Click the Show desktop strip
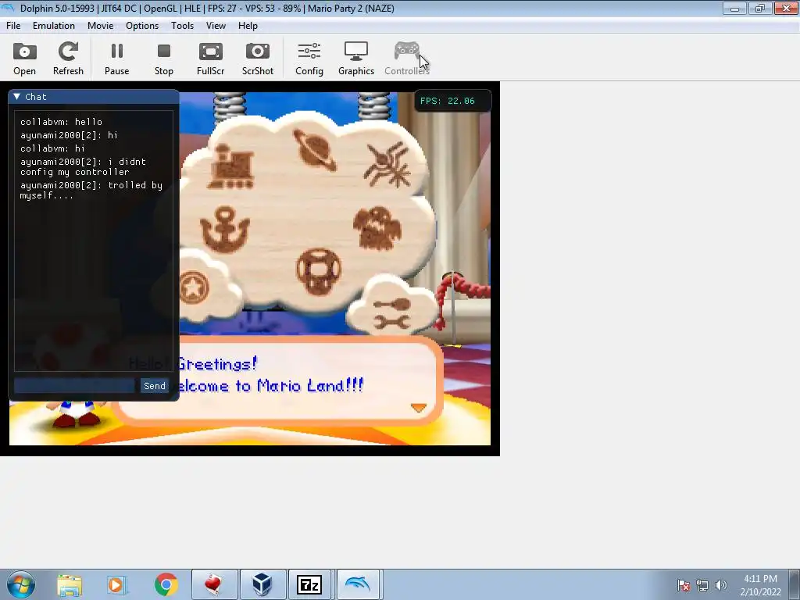This screenshot has height=600, width=800. coord(795,584)
